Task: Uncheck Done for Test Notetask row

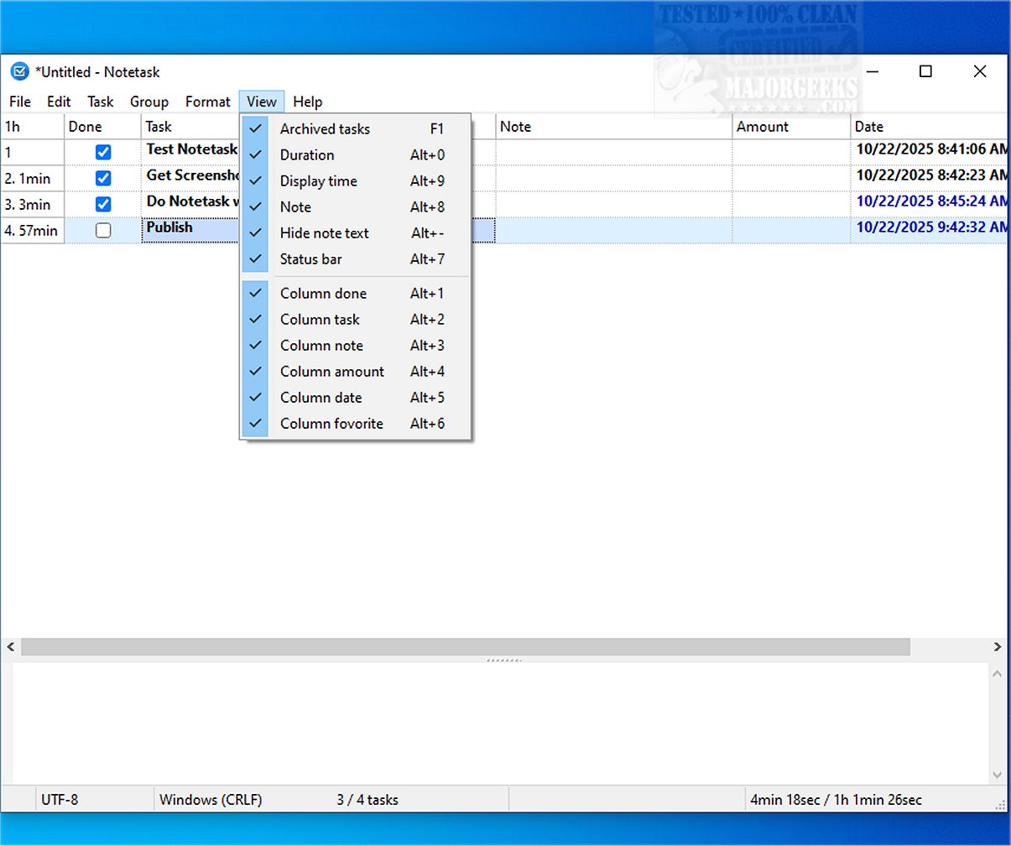Action: [x=103, y=153]
